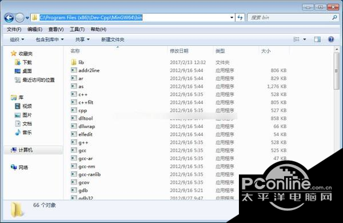Screen dimensions: 343x223
Task: Open the view options dropdown arrow
Action: pos(305,39)
